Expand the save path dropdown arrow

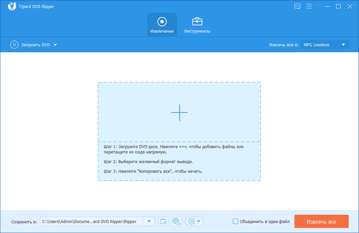(x=149, y=221)
